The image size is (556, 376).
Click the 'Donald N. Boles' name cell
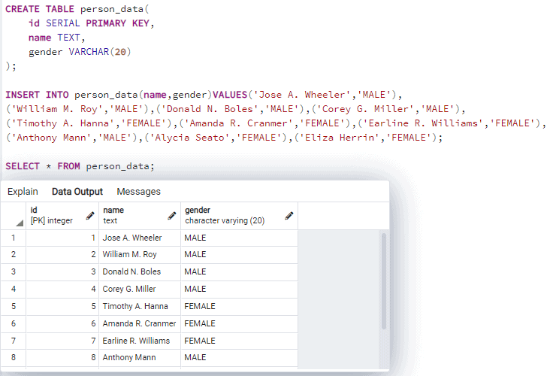click(140, 272)
